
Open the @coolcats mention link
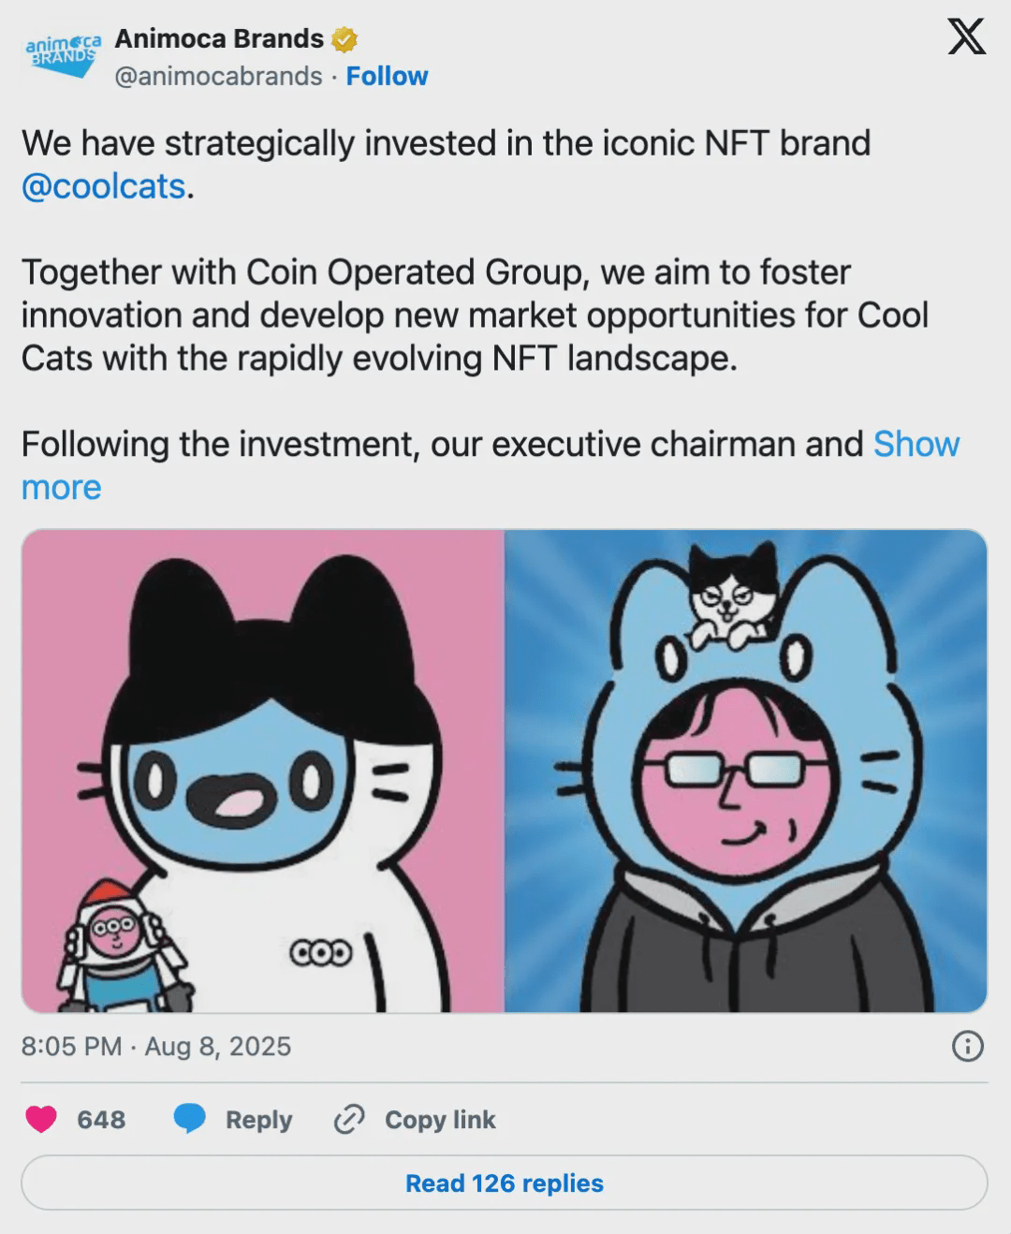pyautogui.click(x=103, y=186)
